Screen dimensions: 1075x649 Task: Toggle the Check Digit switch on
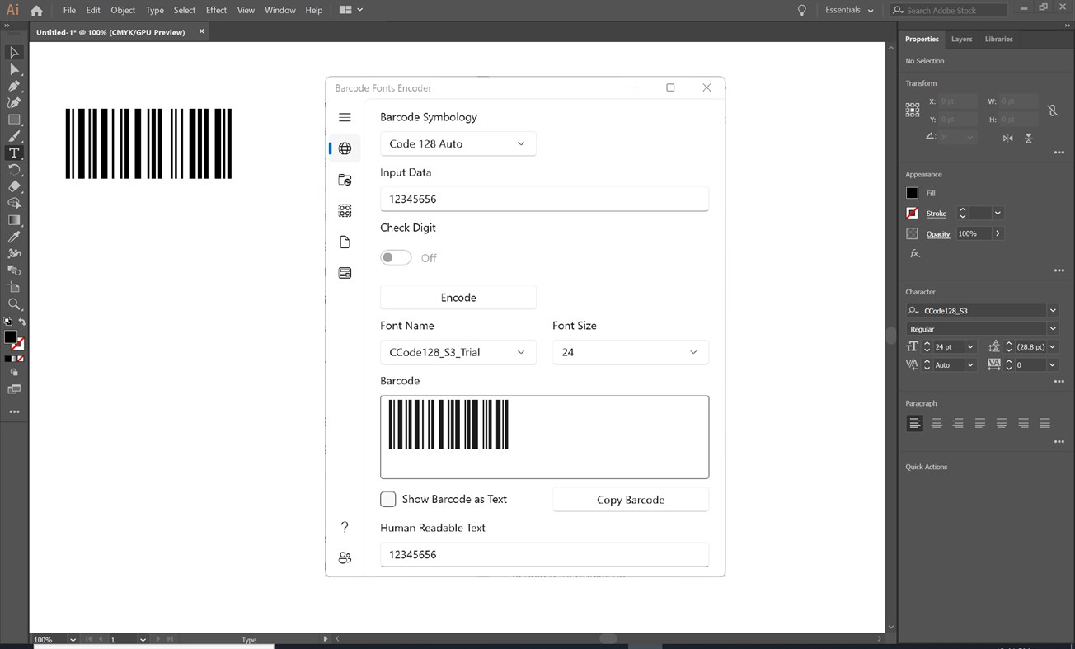(x=396, y=257)
